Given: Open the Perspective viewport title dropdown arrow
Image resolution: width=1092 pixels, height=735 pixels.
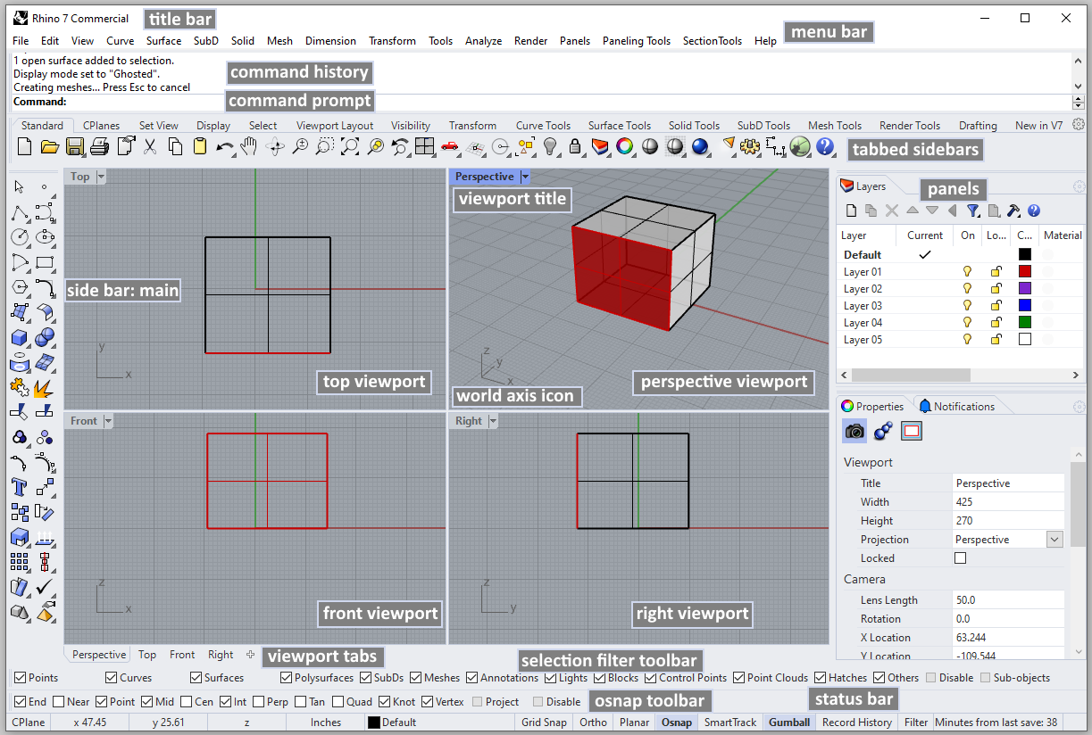Looking at the screenshot, I should point(525,177).
